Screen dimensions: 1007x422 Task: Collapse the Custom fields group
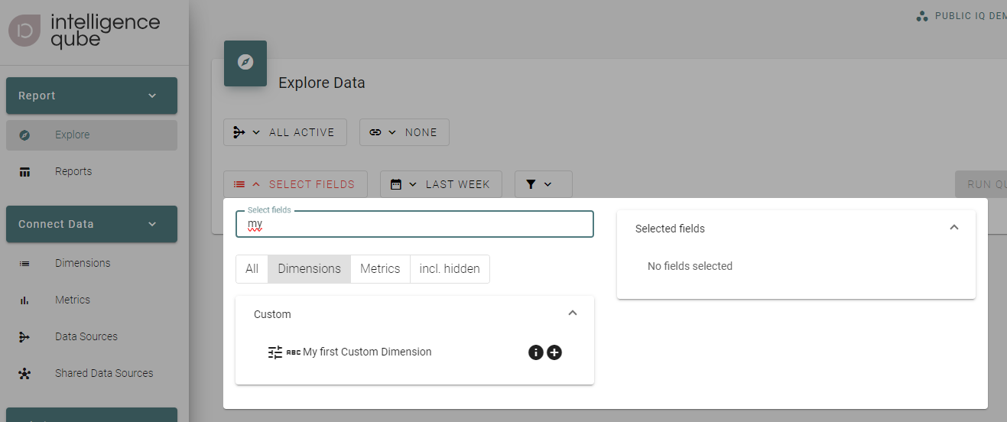[x=573, y=313]
